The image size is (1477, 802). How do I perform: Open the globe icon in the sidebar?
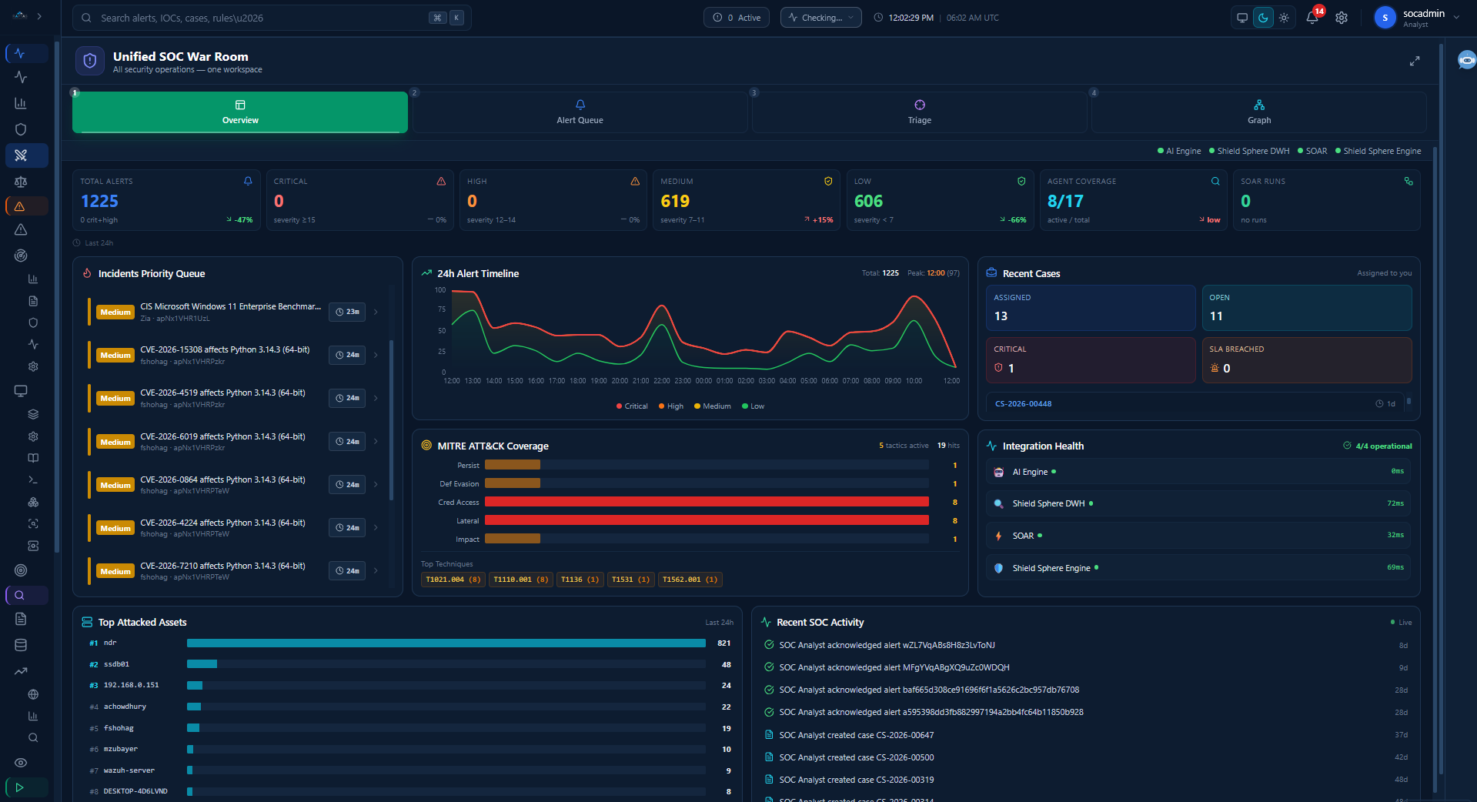[33, 694]
